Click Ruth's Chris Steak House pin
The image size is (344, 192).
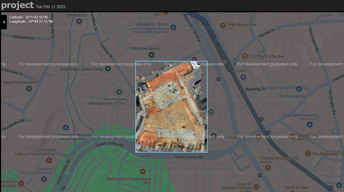[x=143, y=172]
